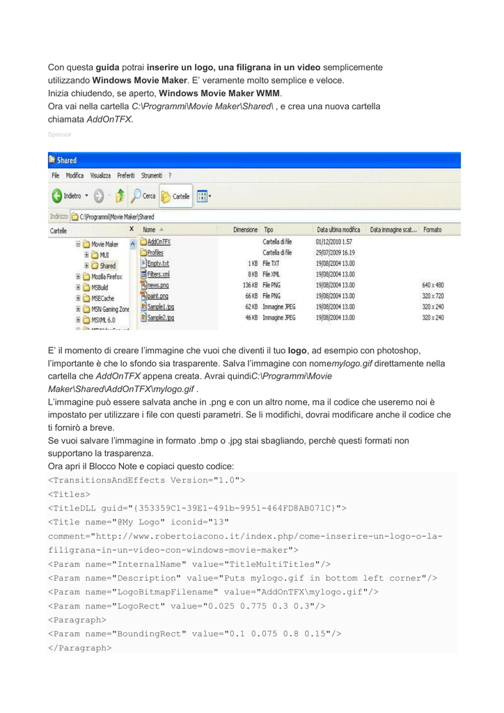The height and width of the screenshot is (713, 504).
Task: Click the 136 KB size cell
Action: coord(250,285)
